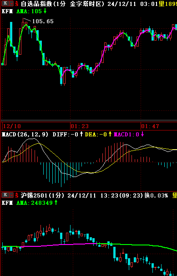Open the red dropdown arrow beside the top K icon
This screenshot has height=276, width=177.
(x=11, y=3)
